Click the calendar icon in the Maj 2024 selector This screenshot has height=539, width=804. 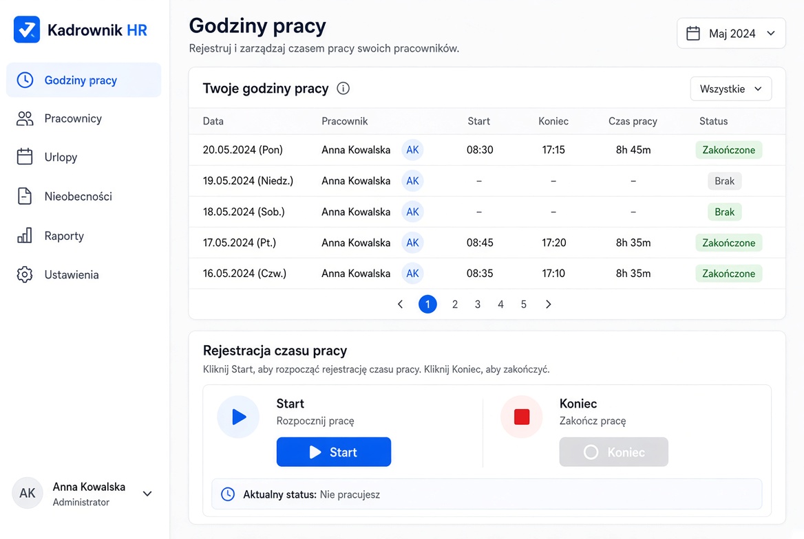point(693,33)
